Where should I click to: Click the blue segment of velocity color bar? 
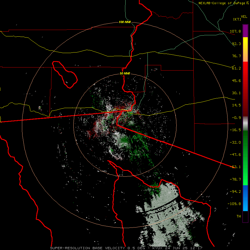click(245, 198)
